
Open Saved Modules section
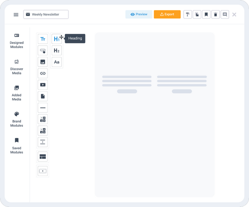coord(17,146)
